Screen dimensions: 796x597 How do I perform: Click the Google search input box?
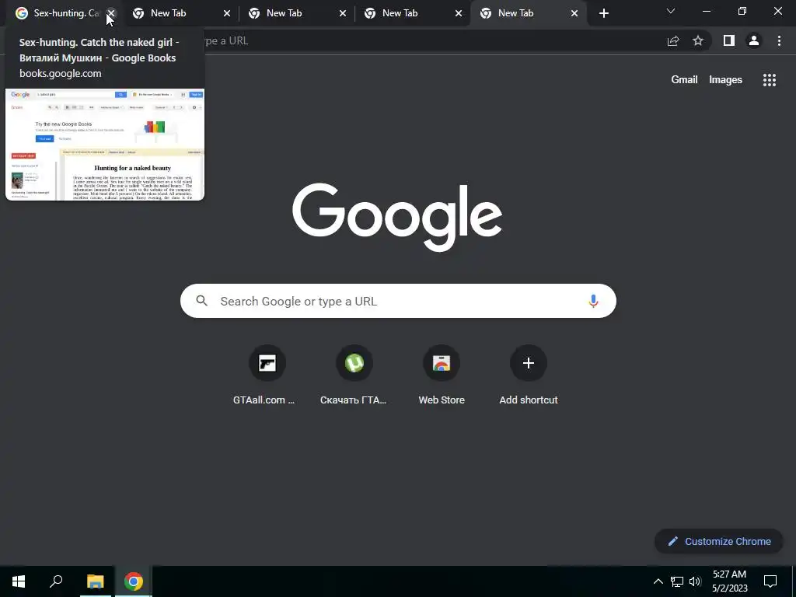click(x=398, y=301)
